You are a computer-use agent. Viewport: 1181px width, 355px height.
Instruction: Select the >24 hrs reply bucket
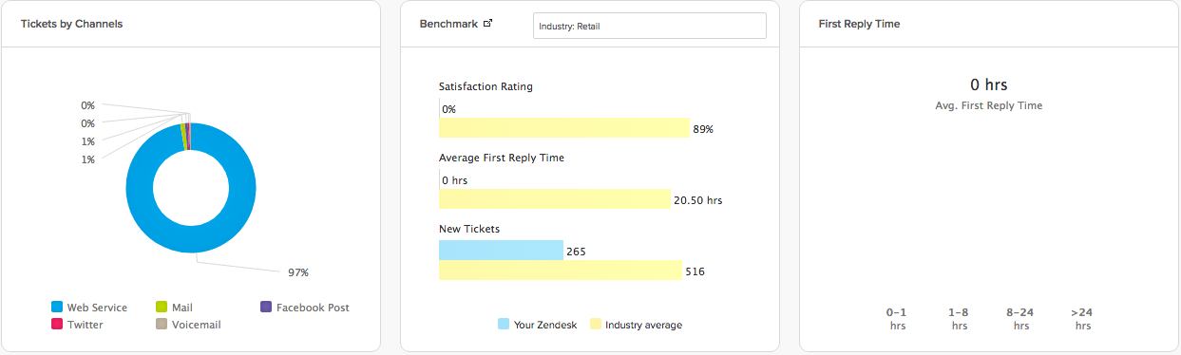point(1082,318)
